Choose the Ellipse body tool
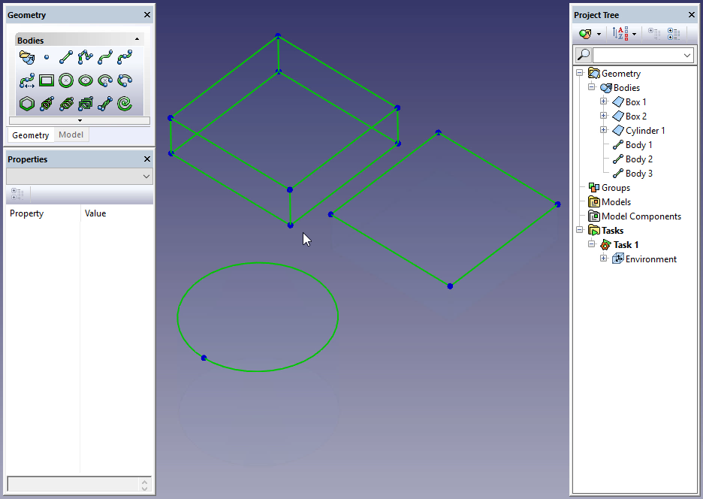This screenshot has width=703, height=499. pos(86,80)
